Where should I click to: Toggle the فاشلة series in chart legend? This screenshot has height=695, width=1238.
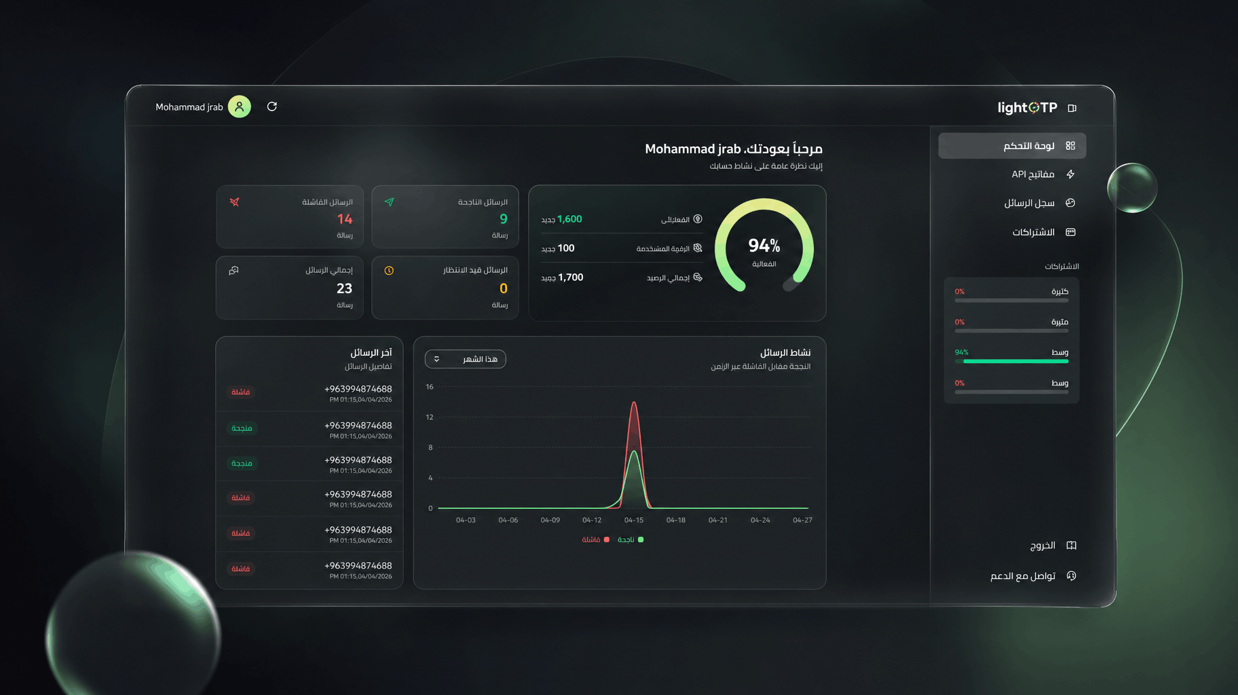[595, 540]
